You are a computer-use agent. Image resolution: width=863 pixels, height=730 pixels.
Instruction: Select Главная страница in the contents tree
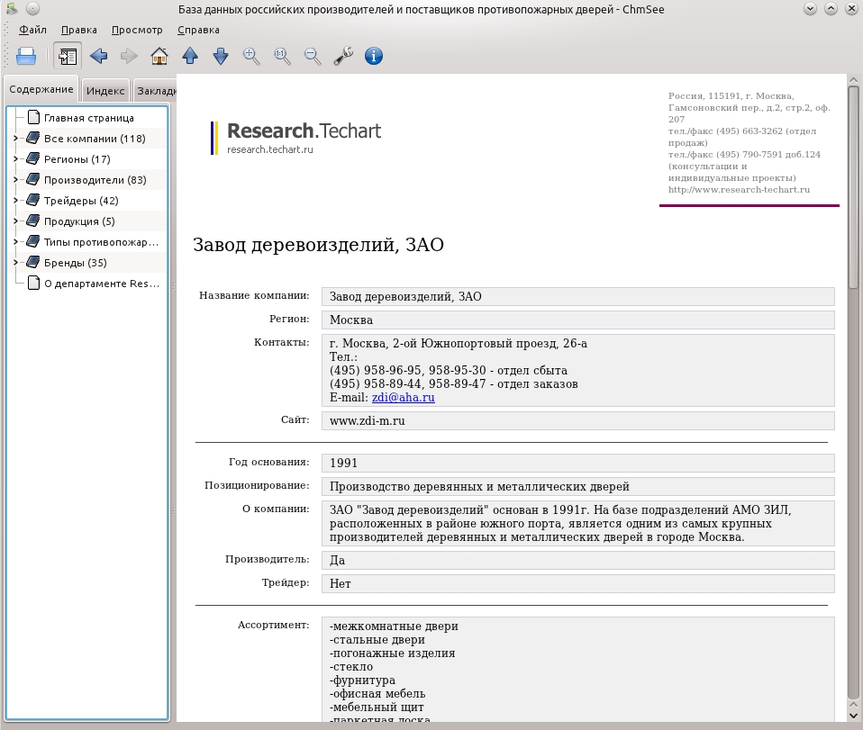88,118
